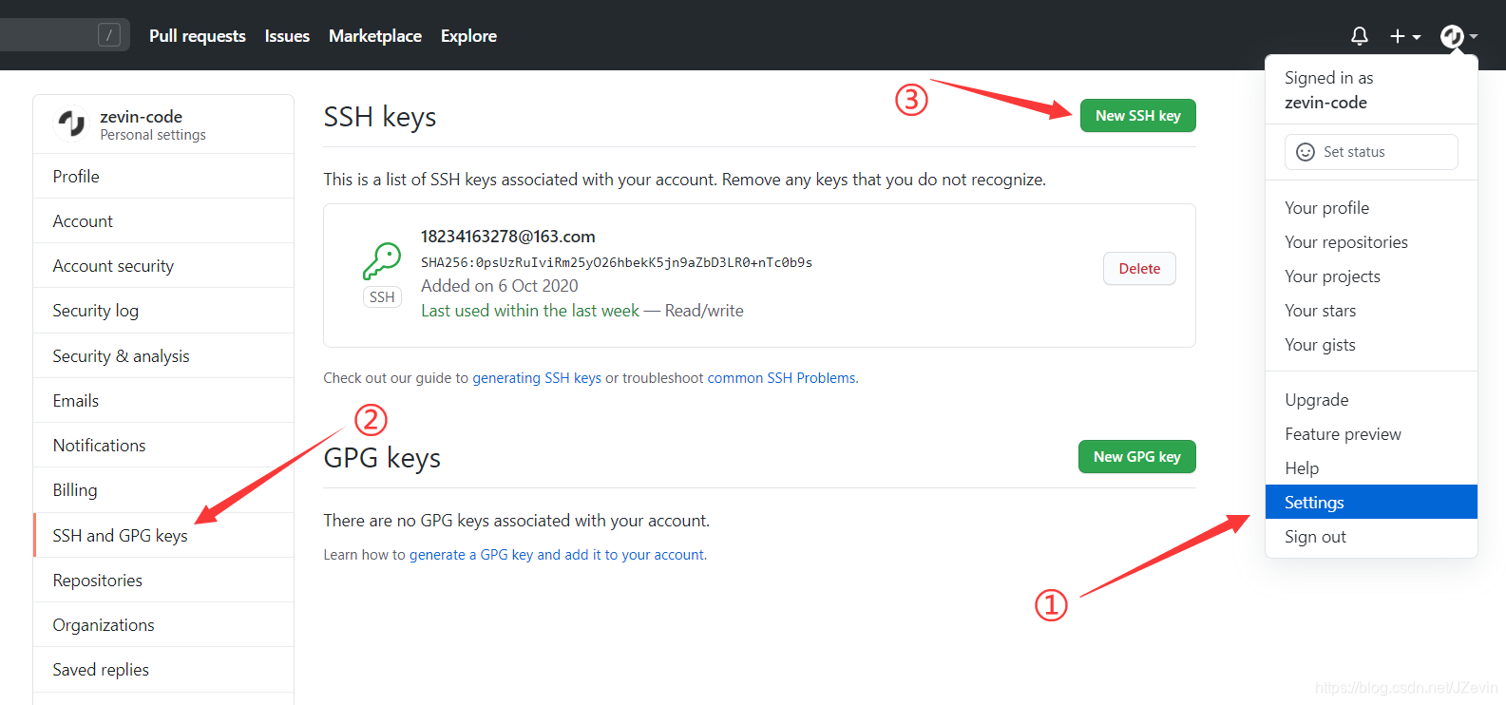
Task: Choose Your profile in user menu
Action: [x=1371, y=208]
